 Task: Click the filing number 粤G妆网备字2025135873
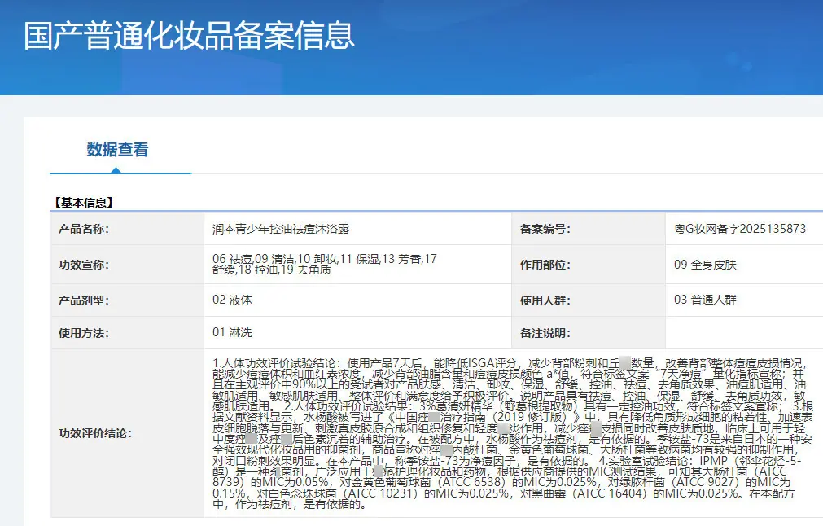point(740,229)
